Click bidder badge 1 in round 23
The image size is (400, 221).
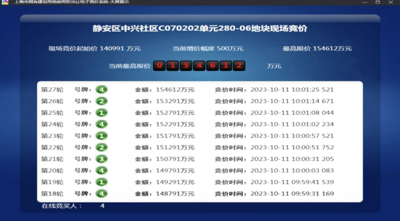102,136
